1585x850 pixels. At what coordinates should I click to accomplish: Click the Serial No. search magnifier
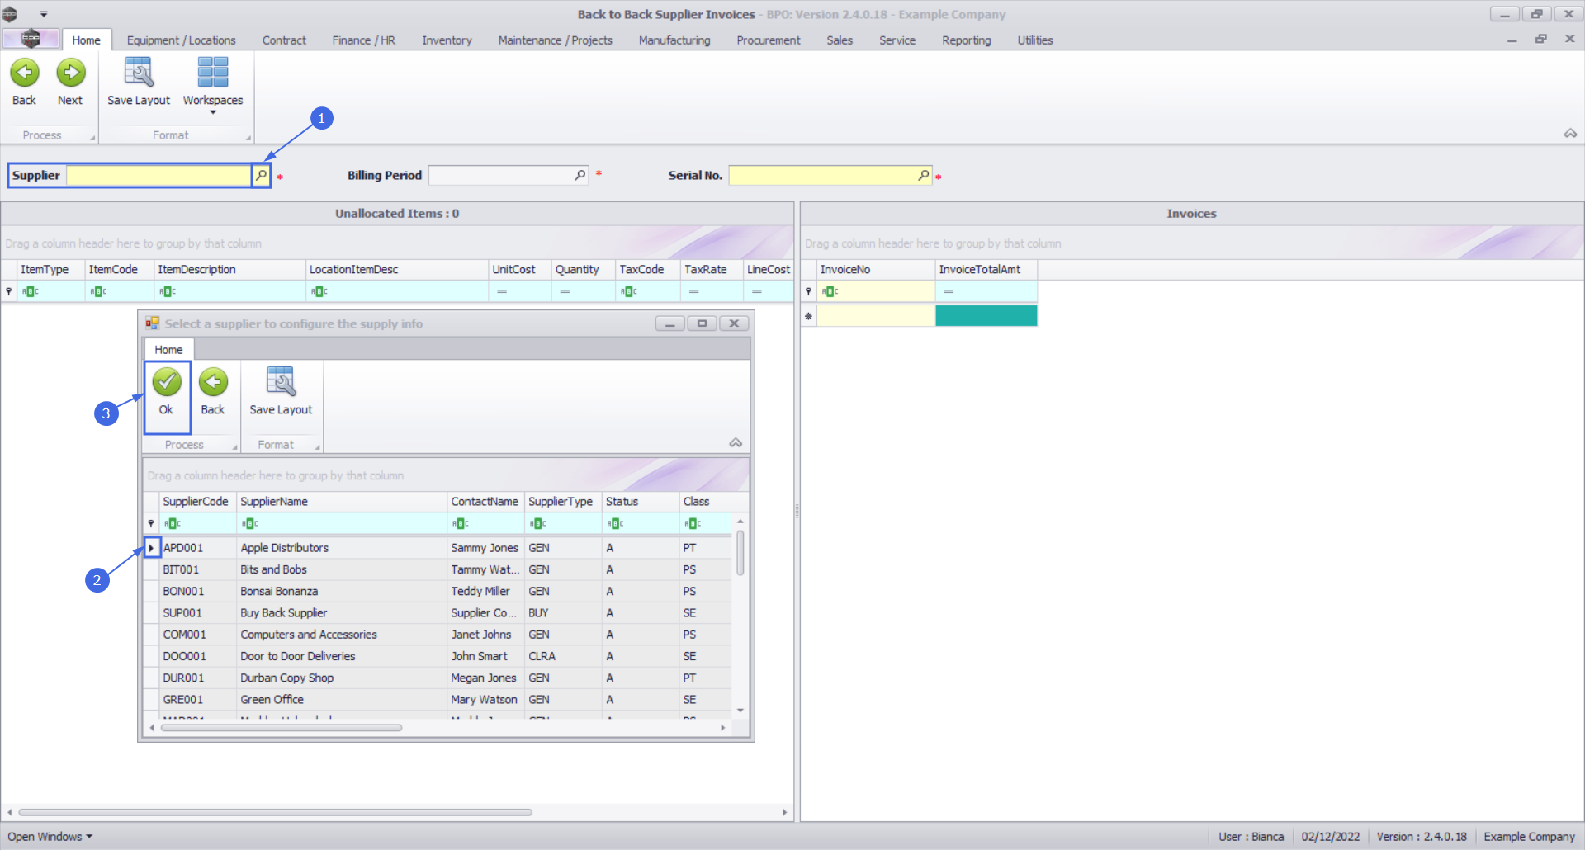point(923,175)
